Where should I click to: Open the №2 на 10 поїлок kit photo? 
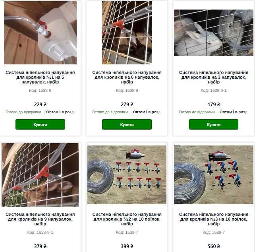(x=127, y=175)
